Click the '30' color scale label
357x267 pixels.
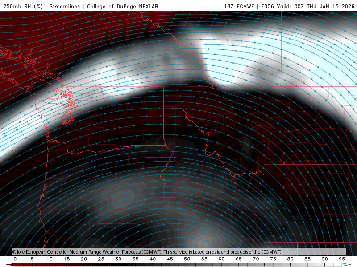118,259
